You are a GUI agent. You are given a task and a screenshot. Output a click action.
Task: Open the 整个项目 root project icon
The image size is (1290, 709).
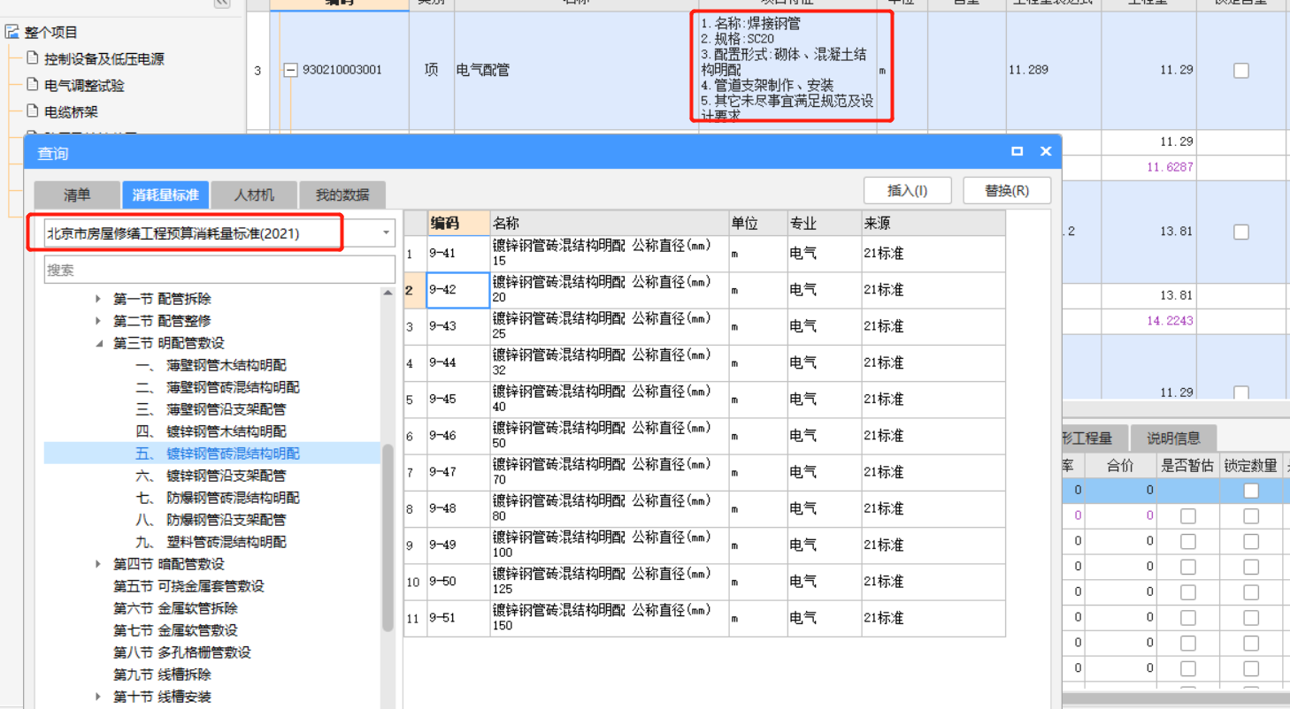click(x=12, y=33)
